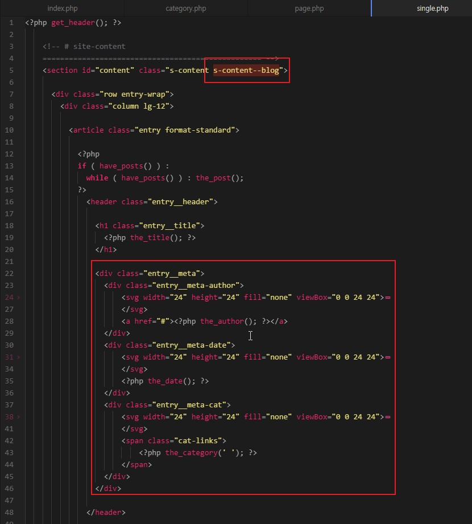Image resolution: width=472 pixels, height=524 pixels.
Task: Click the id="content" attribute value
Action: tap(114, 70)
